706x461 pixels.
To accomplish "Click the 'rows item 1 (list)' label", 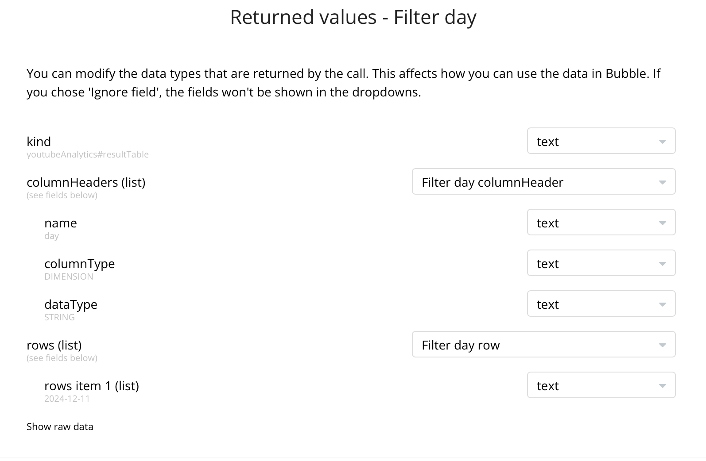I will [92, 386].
